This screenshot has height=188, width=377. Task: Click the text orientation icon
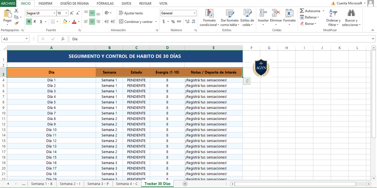(x=107, y=13)
